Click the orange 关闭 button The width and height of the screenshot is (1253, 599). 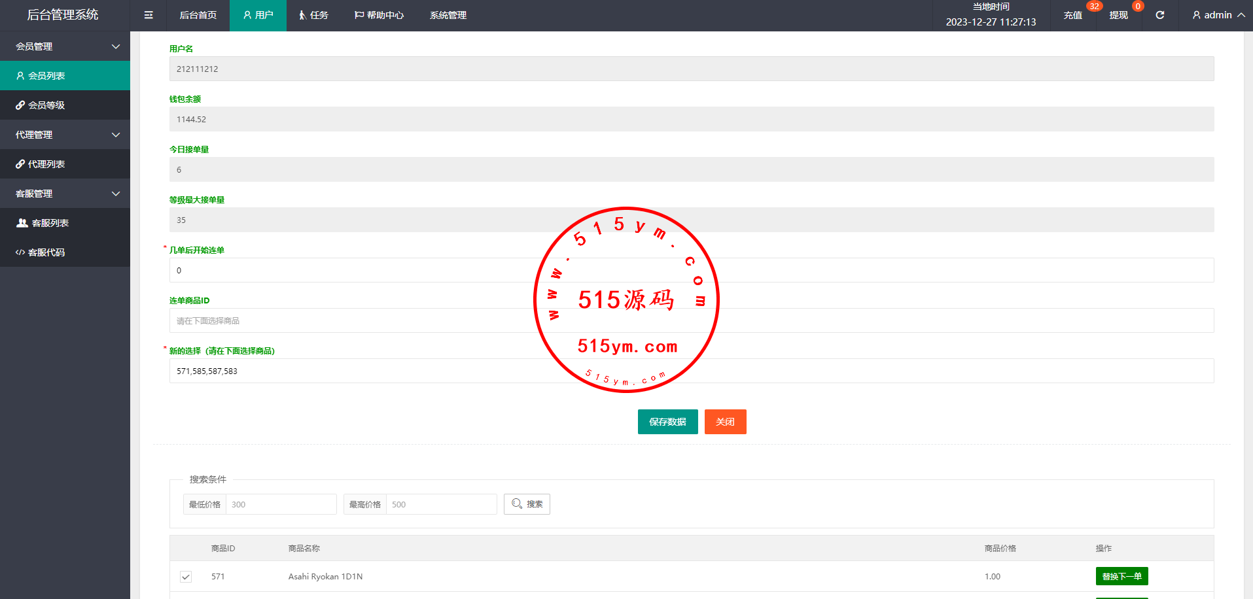pos(725,422)
